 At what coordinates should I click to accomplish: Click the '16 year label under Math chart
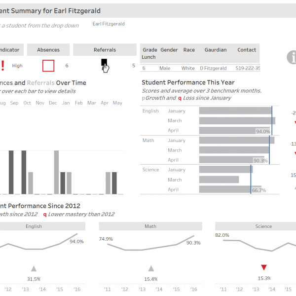click(193, 289)
